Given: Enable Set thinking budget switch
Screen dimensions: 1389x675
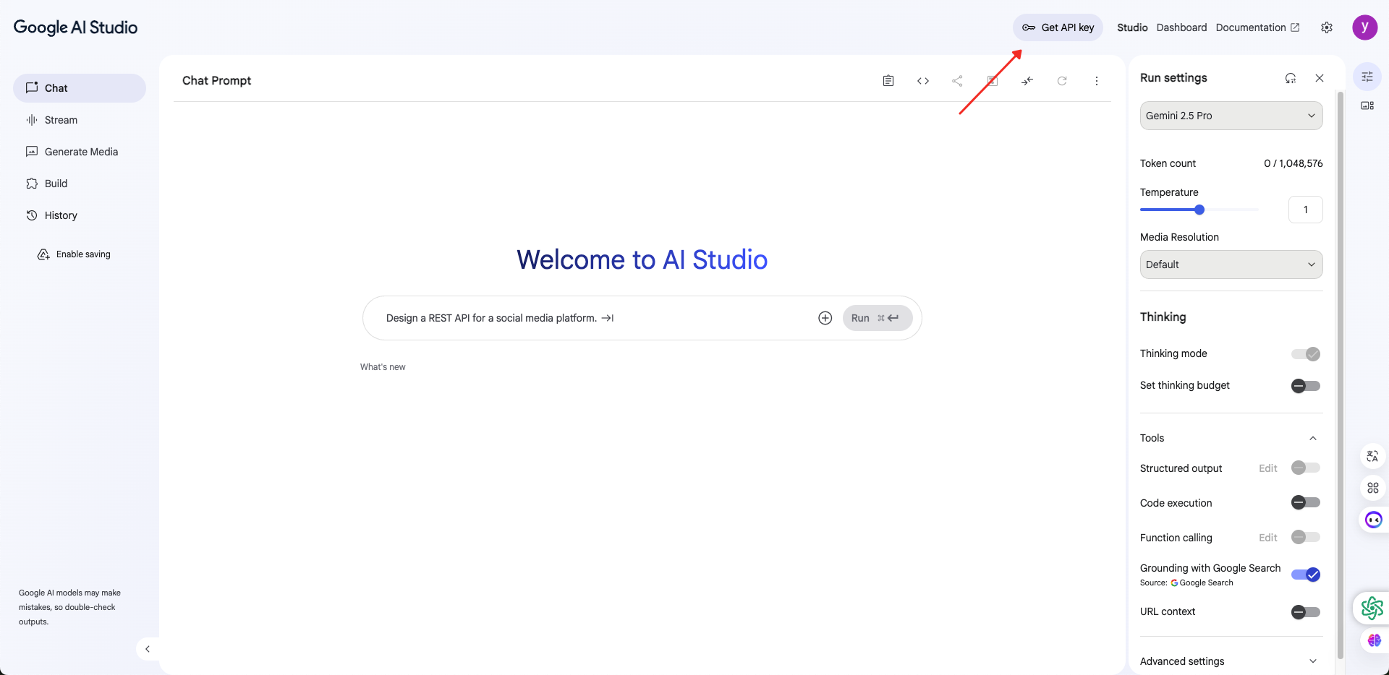Looking at the screenshot, I should (1306, 386).
